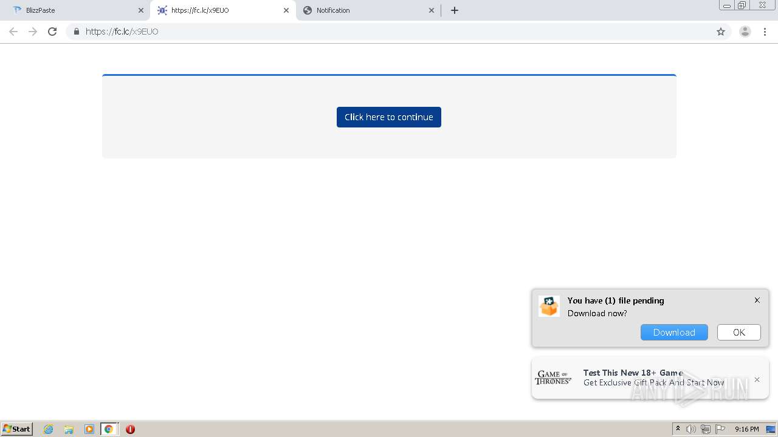778x437 pixels.
Task: Open Windows Media Player from taskbar
Action: pos(89,429)
